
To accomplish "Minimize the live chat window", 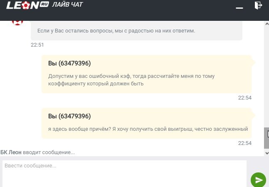I will 239,7.
